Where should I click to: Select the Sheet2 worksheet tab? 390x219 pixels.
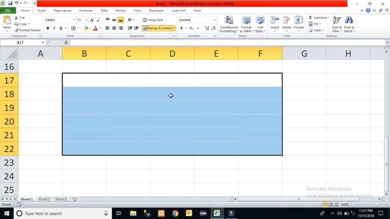[x=44, y=199]
